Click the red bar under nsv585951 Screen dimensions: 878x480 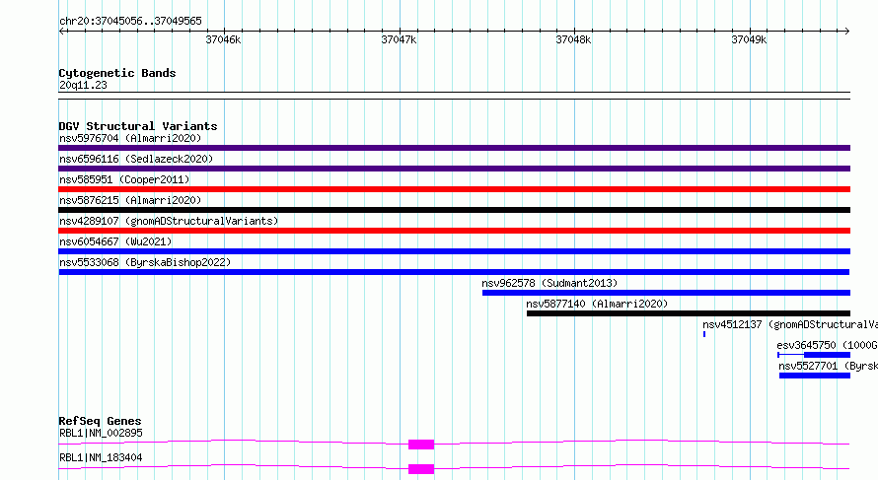click(454, 189)
